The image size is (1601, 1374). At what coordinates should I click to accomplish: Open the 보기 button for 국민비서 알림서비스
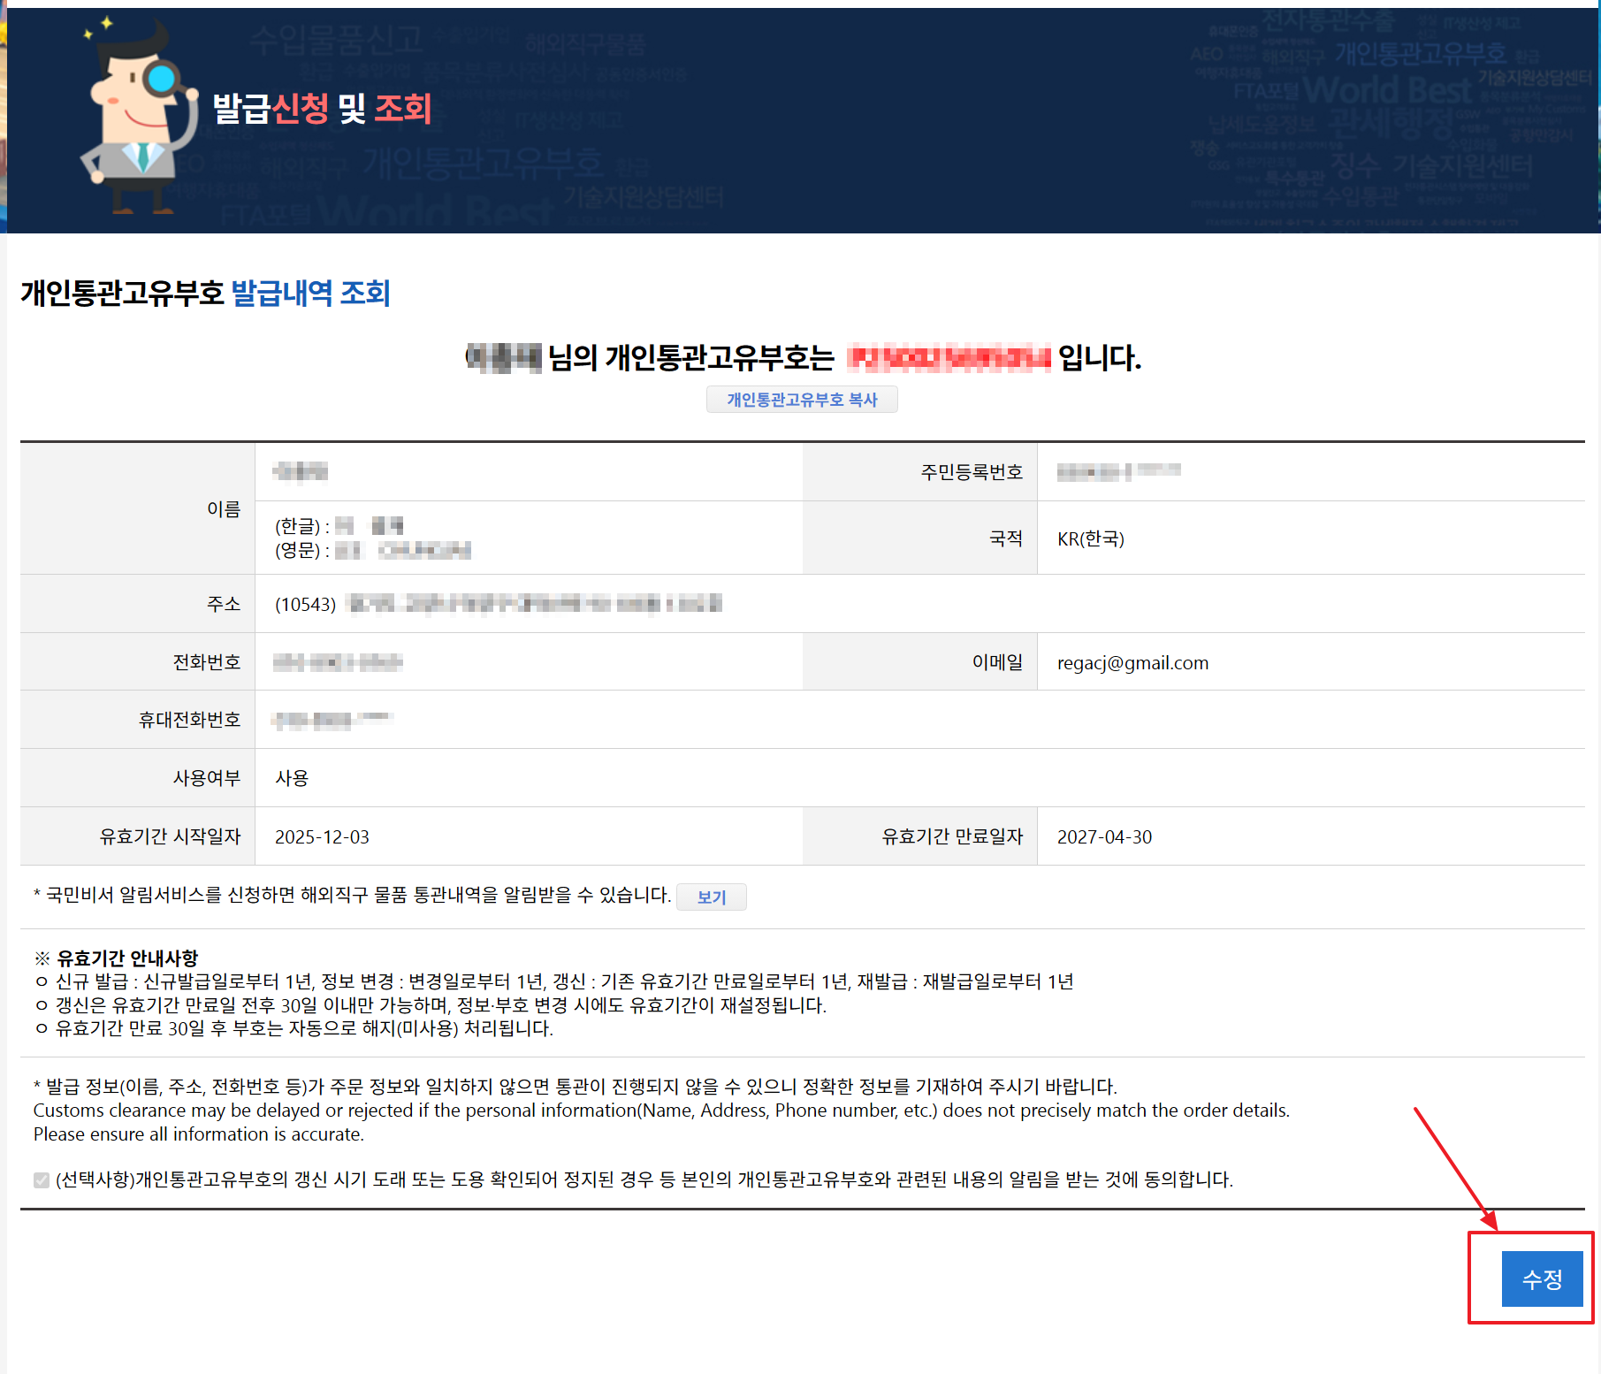(x=711, y=897)
